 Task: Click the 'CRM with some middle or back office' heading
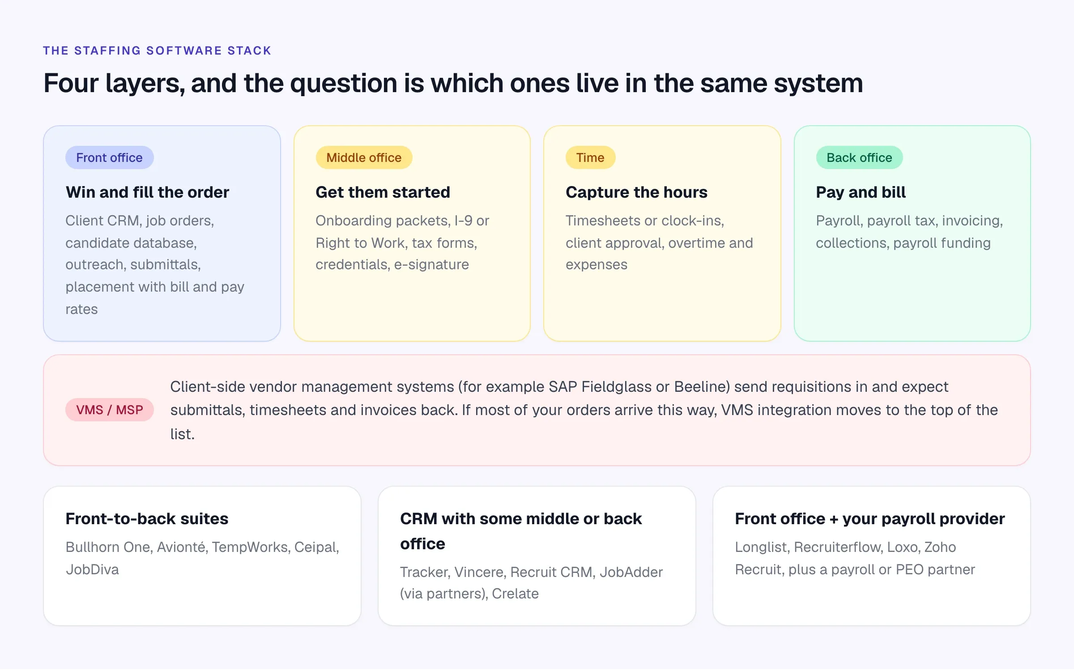pos(521,531)
